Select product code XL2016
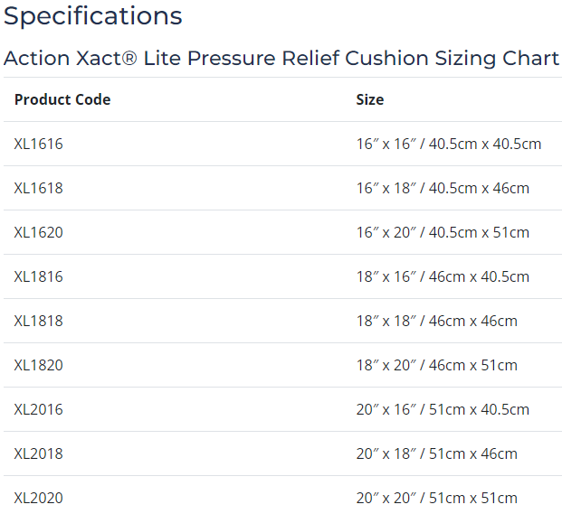 [x=39, y=409]
